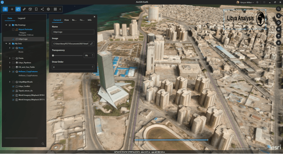
Task: Close the Libya Logo properties panel
Action: [x=94, y=17]
